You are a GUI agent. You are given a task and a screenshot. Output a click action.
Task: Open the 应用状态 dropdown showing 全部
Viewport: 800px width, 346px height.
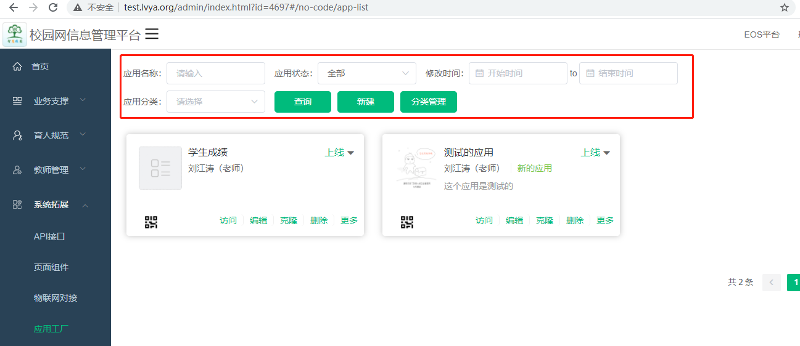coord(367,73)
